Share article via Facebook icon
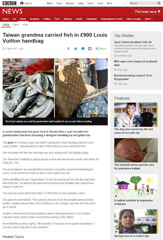Screen dimensions: 163x240 point(68,49)
